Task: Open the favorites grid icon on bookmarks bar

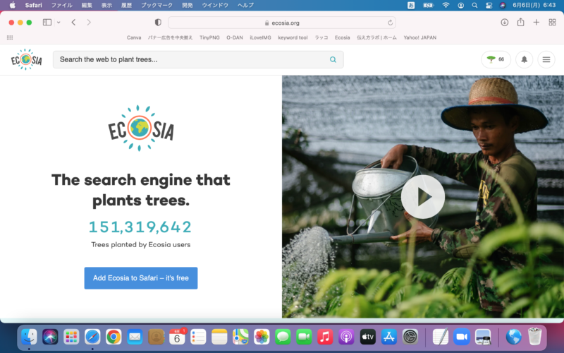Action: [10, 37]
